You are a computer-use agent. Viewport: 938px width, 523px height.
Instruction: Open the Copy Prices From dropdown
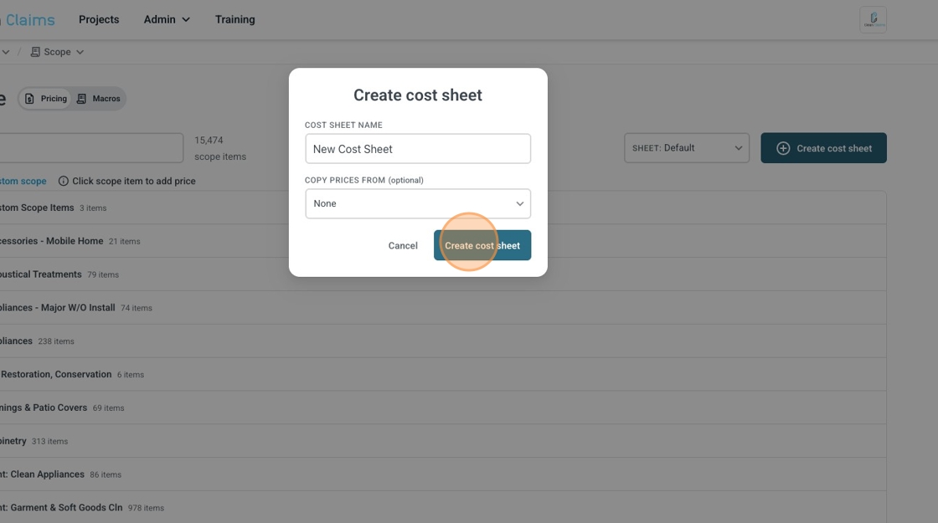[x=417, y=203]
